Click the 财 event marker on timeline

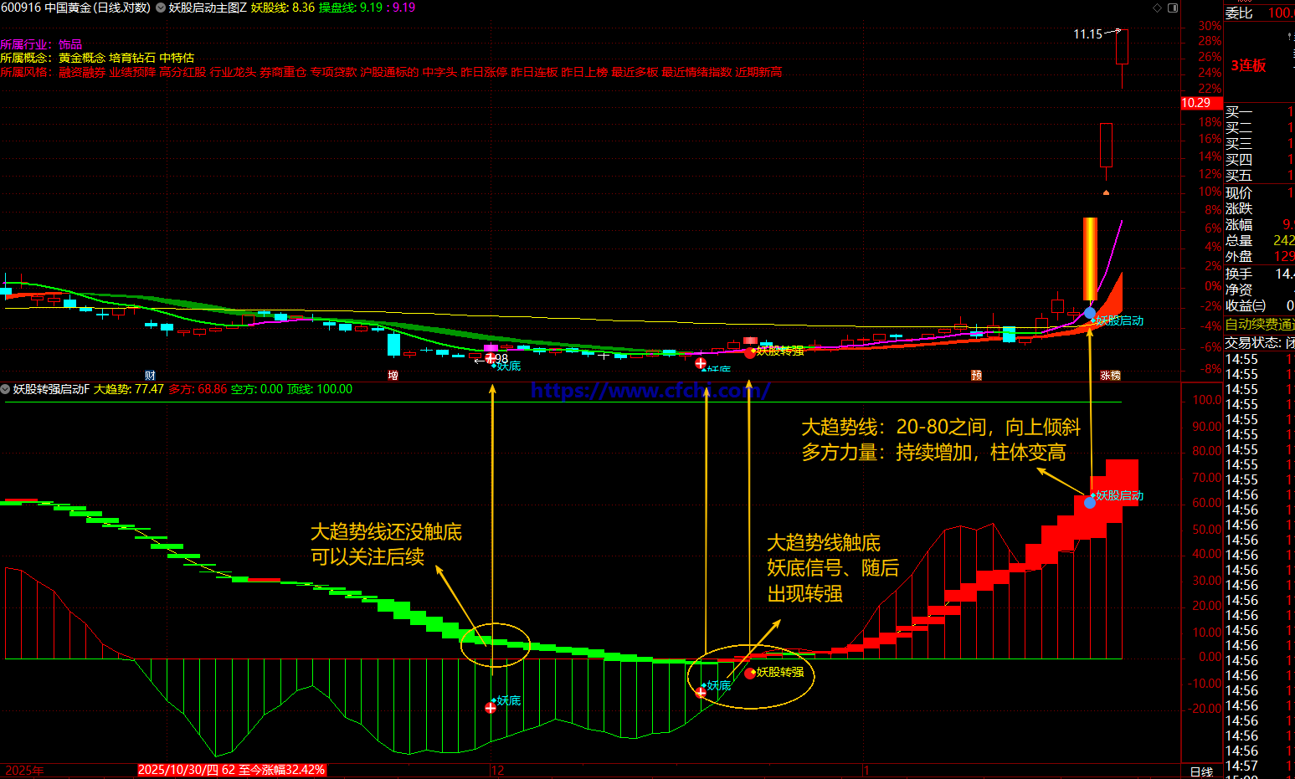pyautogui.click(x=151, y=376)
